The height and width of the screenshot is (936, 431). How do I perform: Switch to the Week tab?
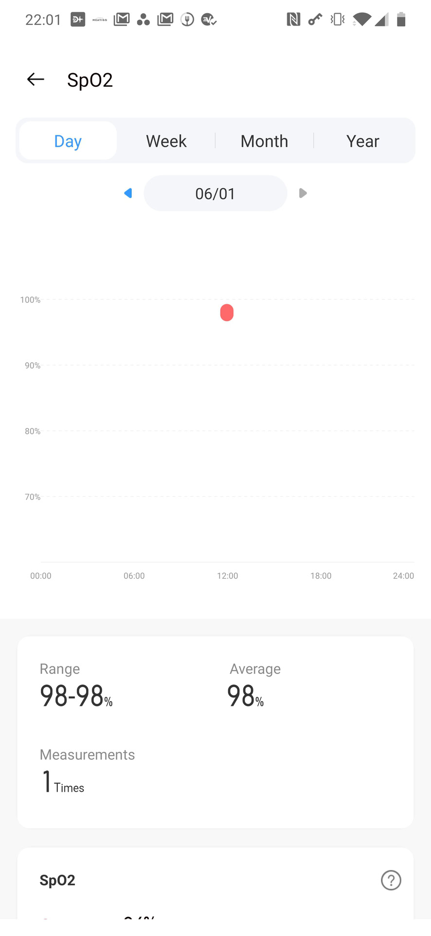(166, 141)
